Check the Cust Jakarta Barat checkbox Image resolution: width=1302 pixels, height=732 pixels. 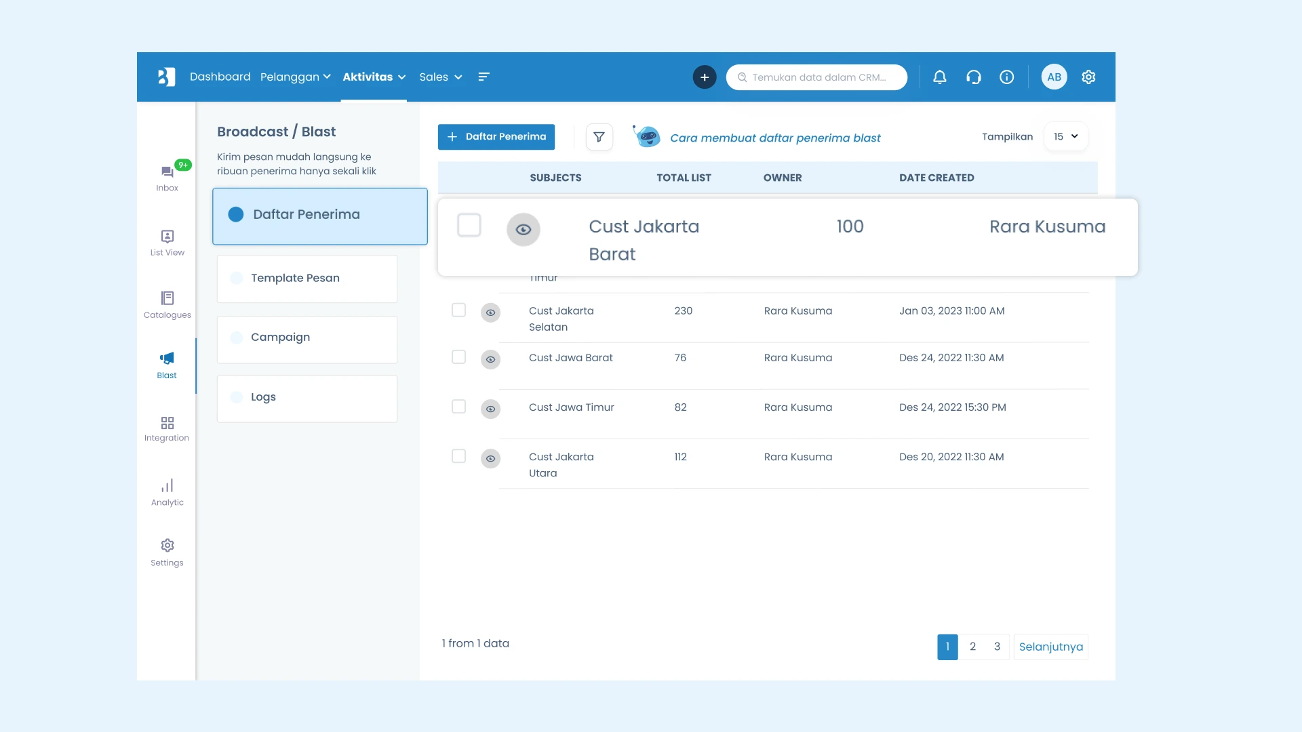[469, 225]
